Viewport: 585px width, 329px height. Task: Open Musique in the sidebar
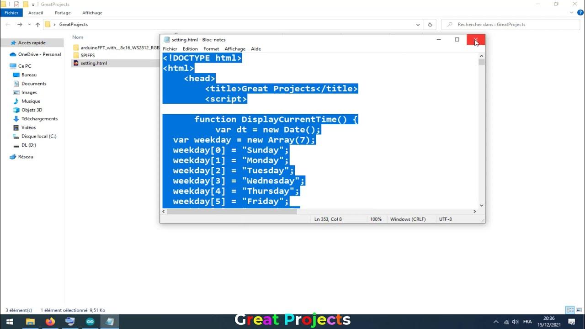(31, 101)
